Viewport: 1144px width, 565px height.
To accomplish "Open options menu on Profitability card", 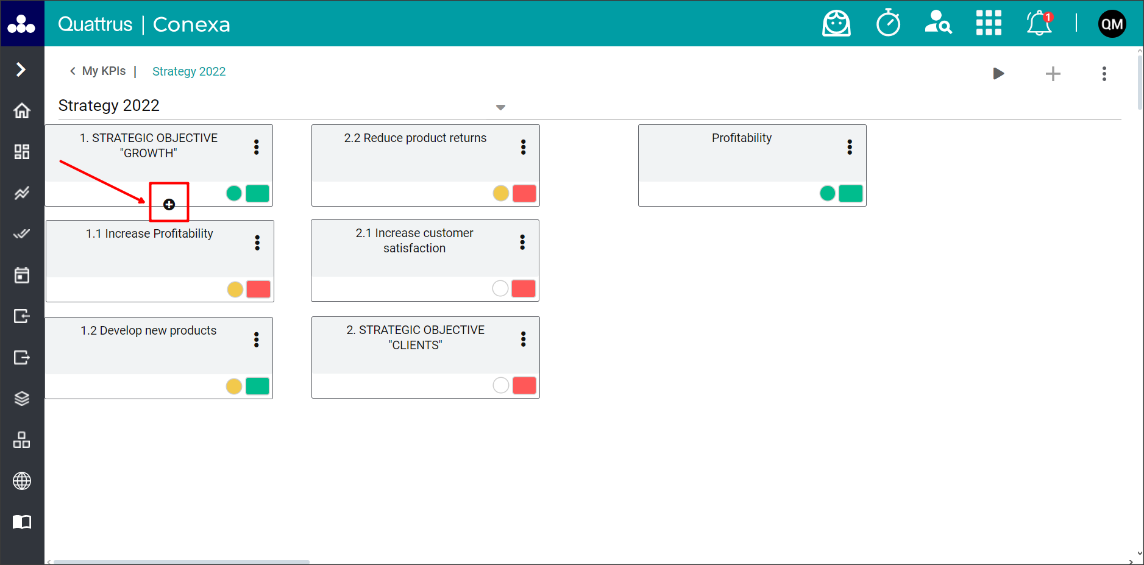I will [x=849, y=147].
